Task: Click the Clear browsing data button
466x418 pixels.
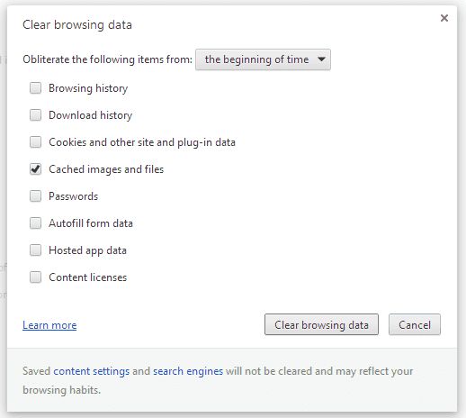Action: [x=321, y=324]
